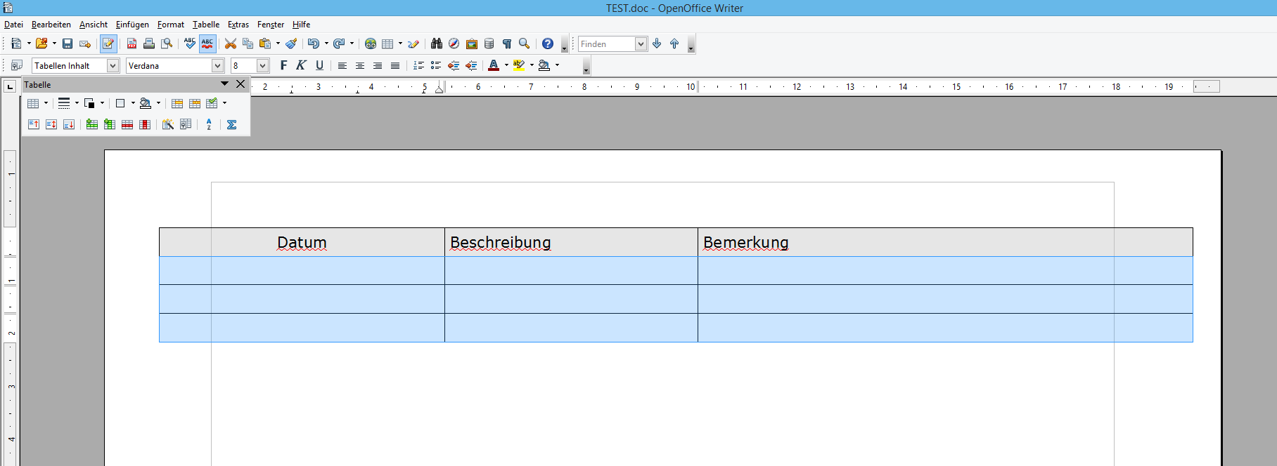Screen dimensions: 1277x466
Task: Open the Einfügen menu
Action: tap(132, 25)
